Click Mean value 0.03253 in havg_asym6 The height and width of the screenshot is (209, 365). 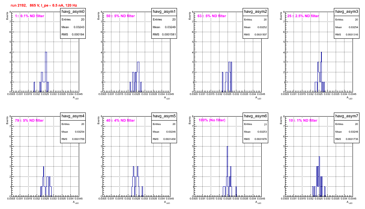262,132
